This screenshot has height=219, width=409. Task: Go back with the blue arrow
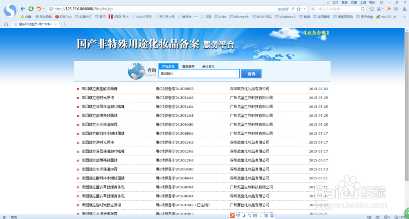[22, 9]
